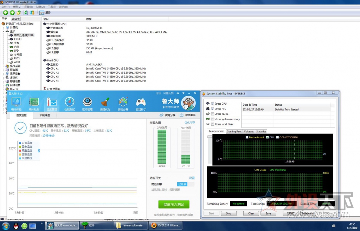The width and height of the screenshot is (360, 231).
Task: Expand the 服务器 tree node
Action: tap(4, 70)
